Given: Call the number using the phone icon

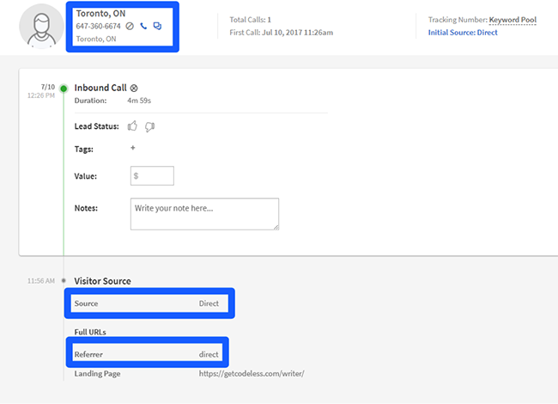Looking at the screenshot, I should pyautogui.click(x=143, y=26).
